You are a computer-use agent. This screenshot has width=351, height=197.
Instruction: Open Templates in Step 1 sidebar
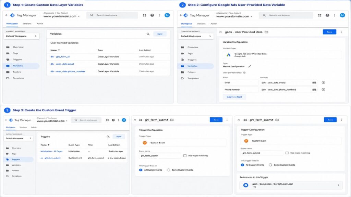[x=19, y=78]
